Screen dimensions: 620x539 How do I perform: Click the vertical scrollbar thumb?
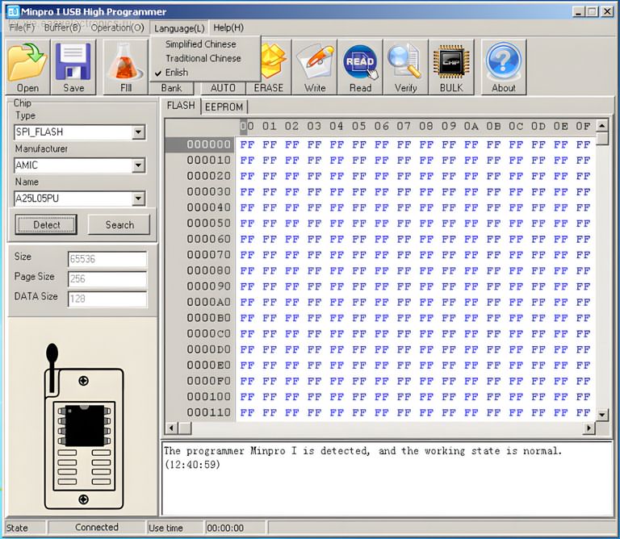click(601, 139)
